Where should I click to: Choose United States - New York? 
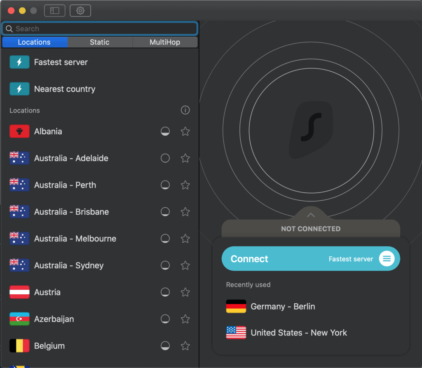pyautogui.click(x=298, y=333)
